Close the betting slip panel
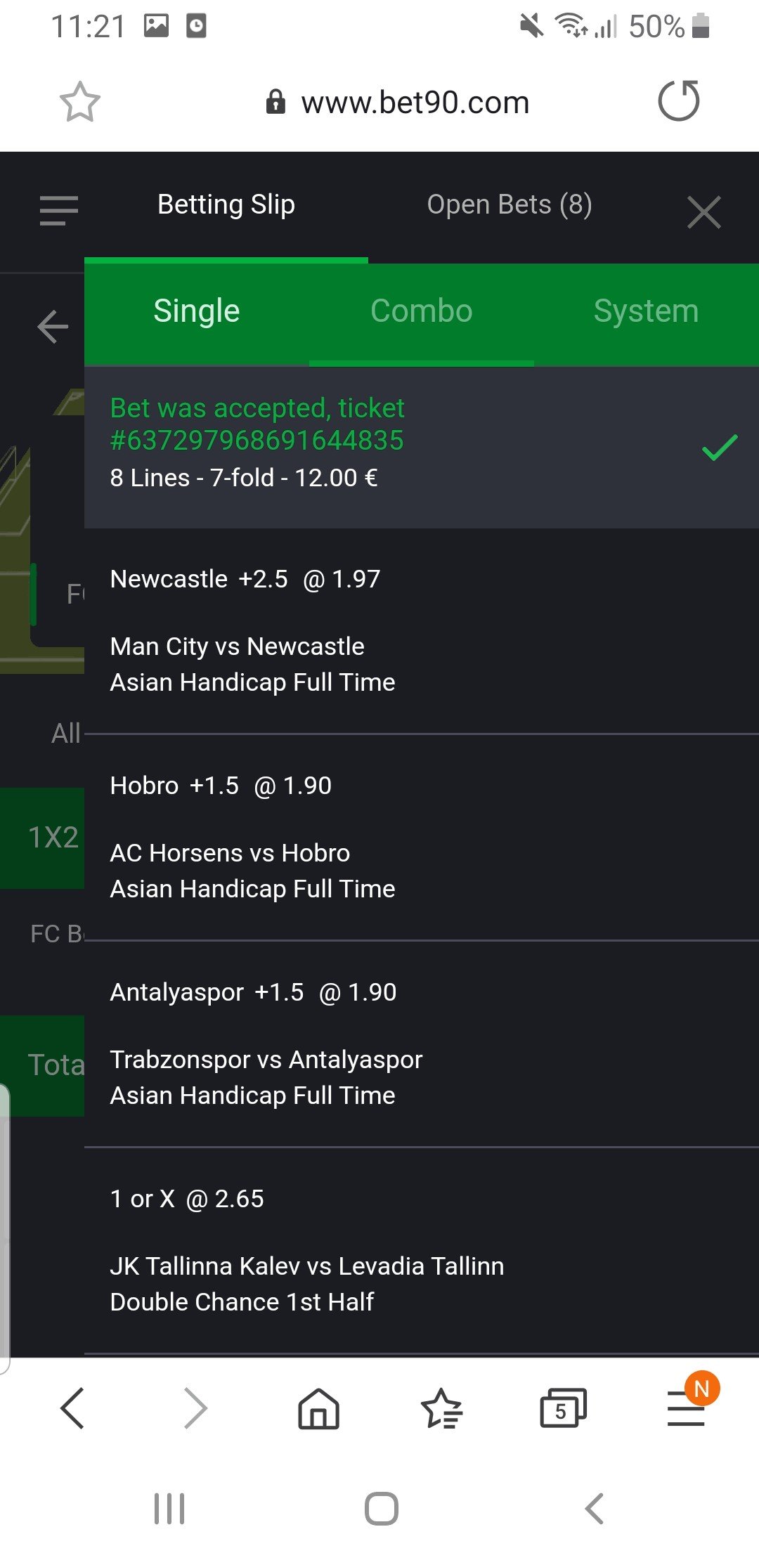Image resolution: width=759 pixels, height=1560 pixels. pyautogui.click(x=704, y=212)
